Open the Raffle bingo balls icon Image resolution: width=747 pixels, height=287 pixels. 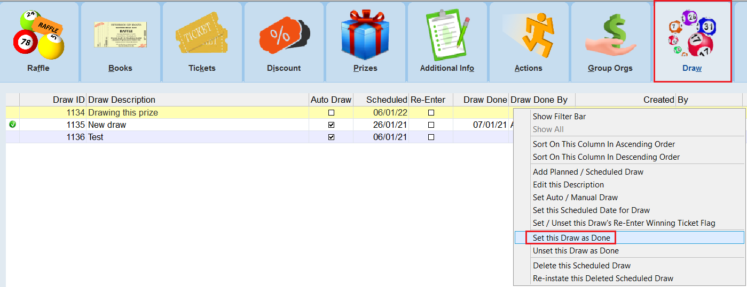click(38, 35)
